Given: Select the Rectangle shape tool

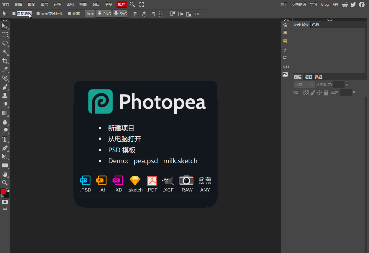Looking at the screenshot, I should (5, 166).
